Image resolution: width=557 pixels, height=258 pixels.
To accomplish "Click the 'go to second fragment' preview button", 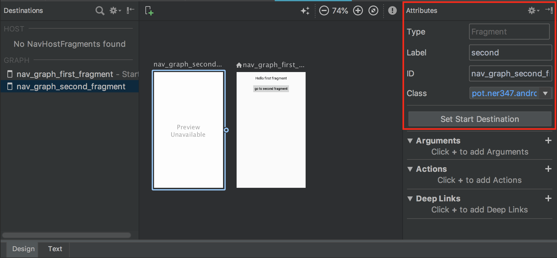I will [271, 89].
